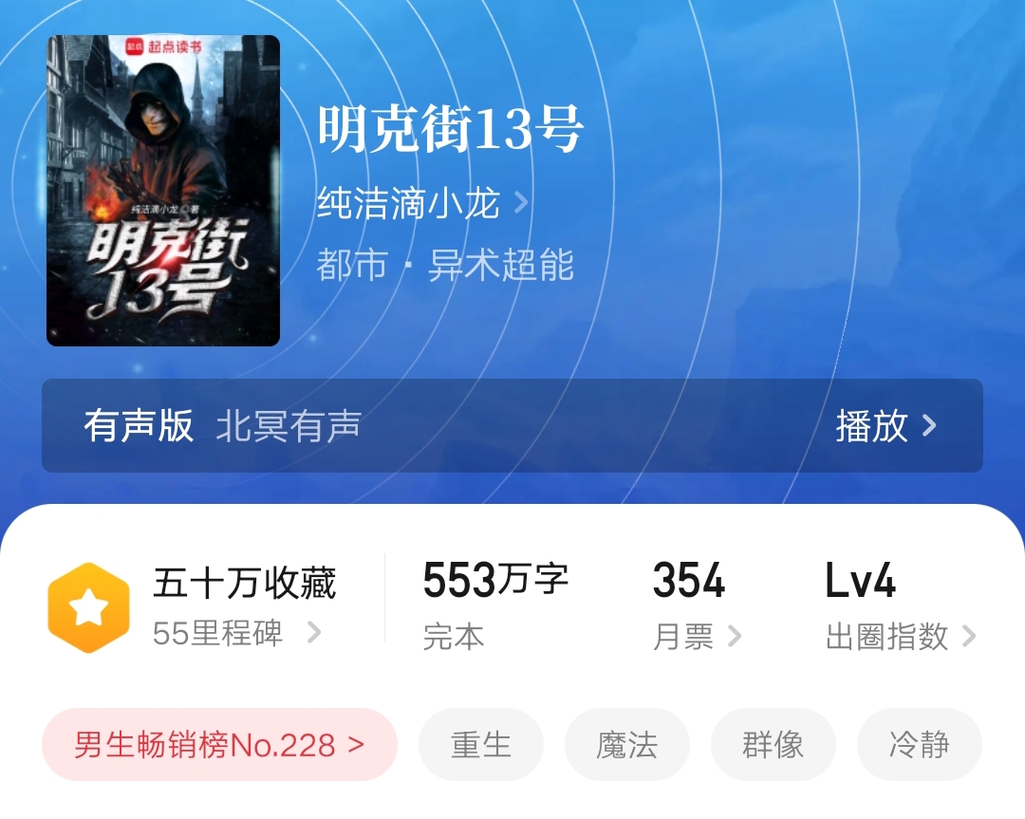This screenshot has width=1025, height=819.
Task: Tap the gold star milestone badge icon
Action: tap(89, 607)
